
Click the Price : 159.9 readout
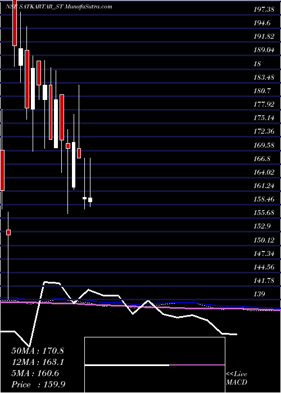[38, 385]
